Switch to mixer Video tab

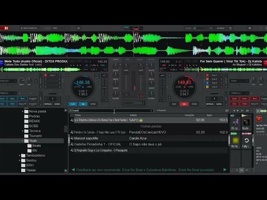click(128, 60)
